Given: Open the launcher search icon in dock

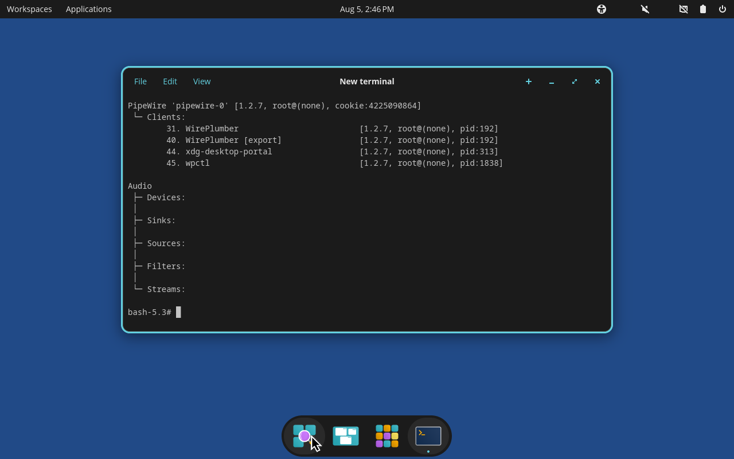Looking at the screenshot, I should coord(304,436).
